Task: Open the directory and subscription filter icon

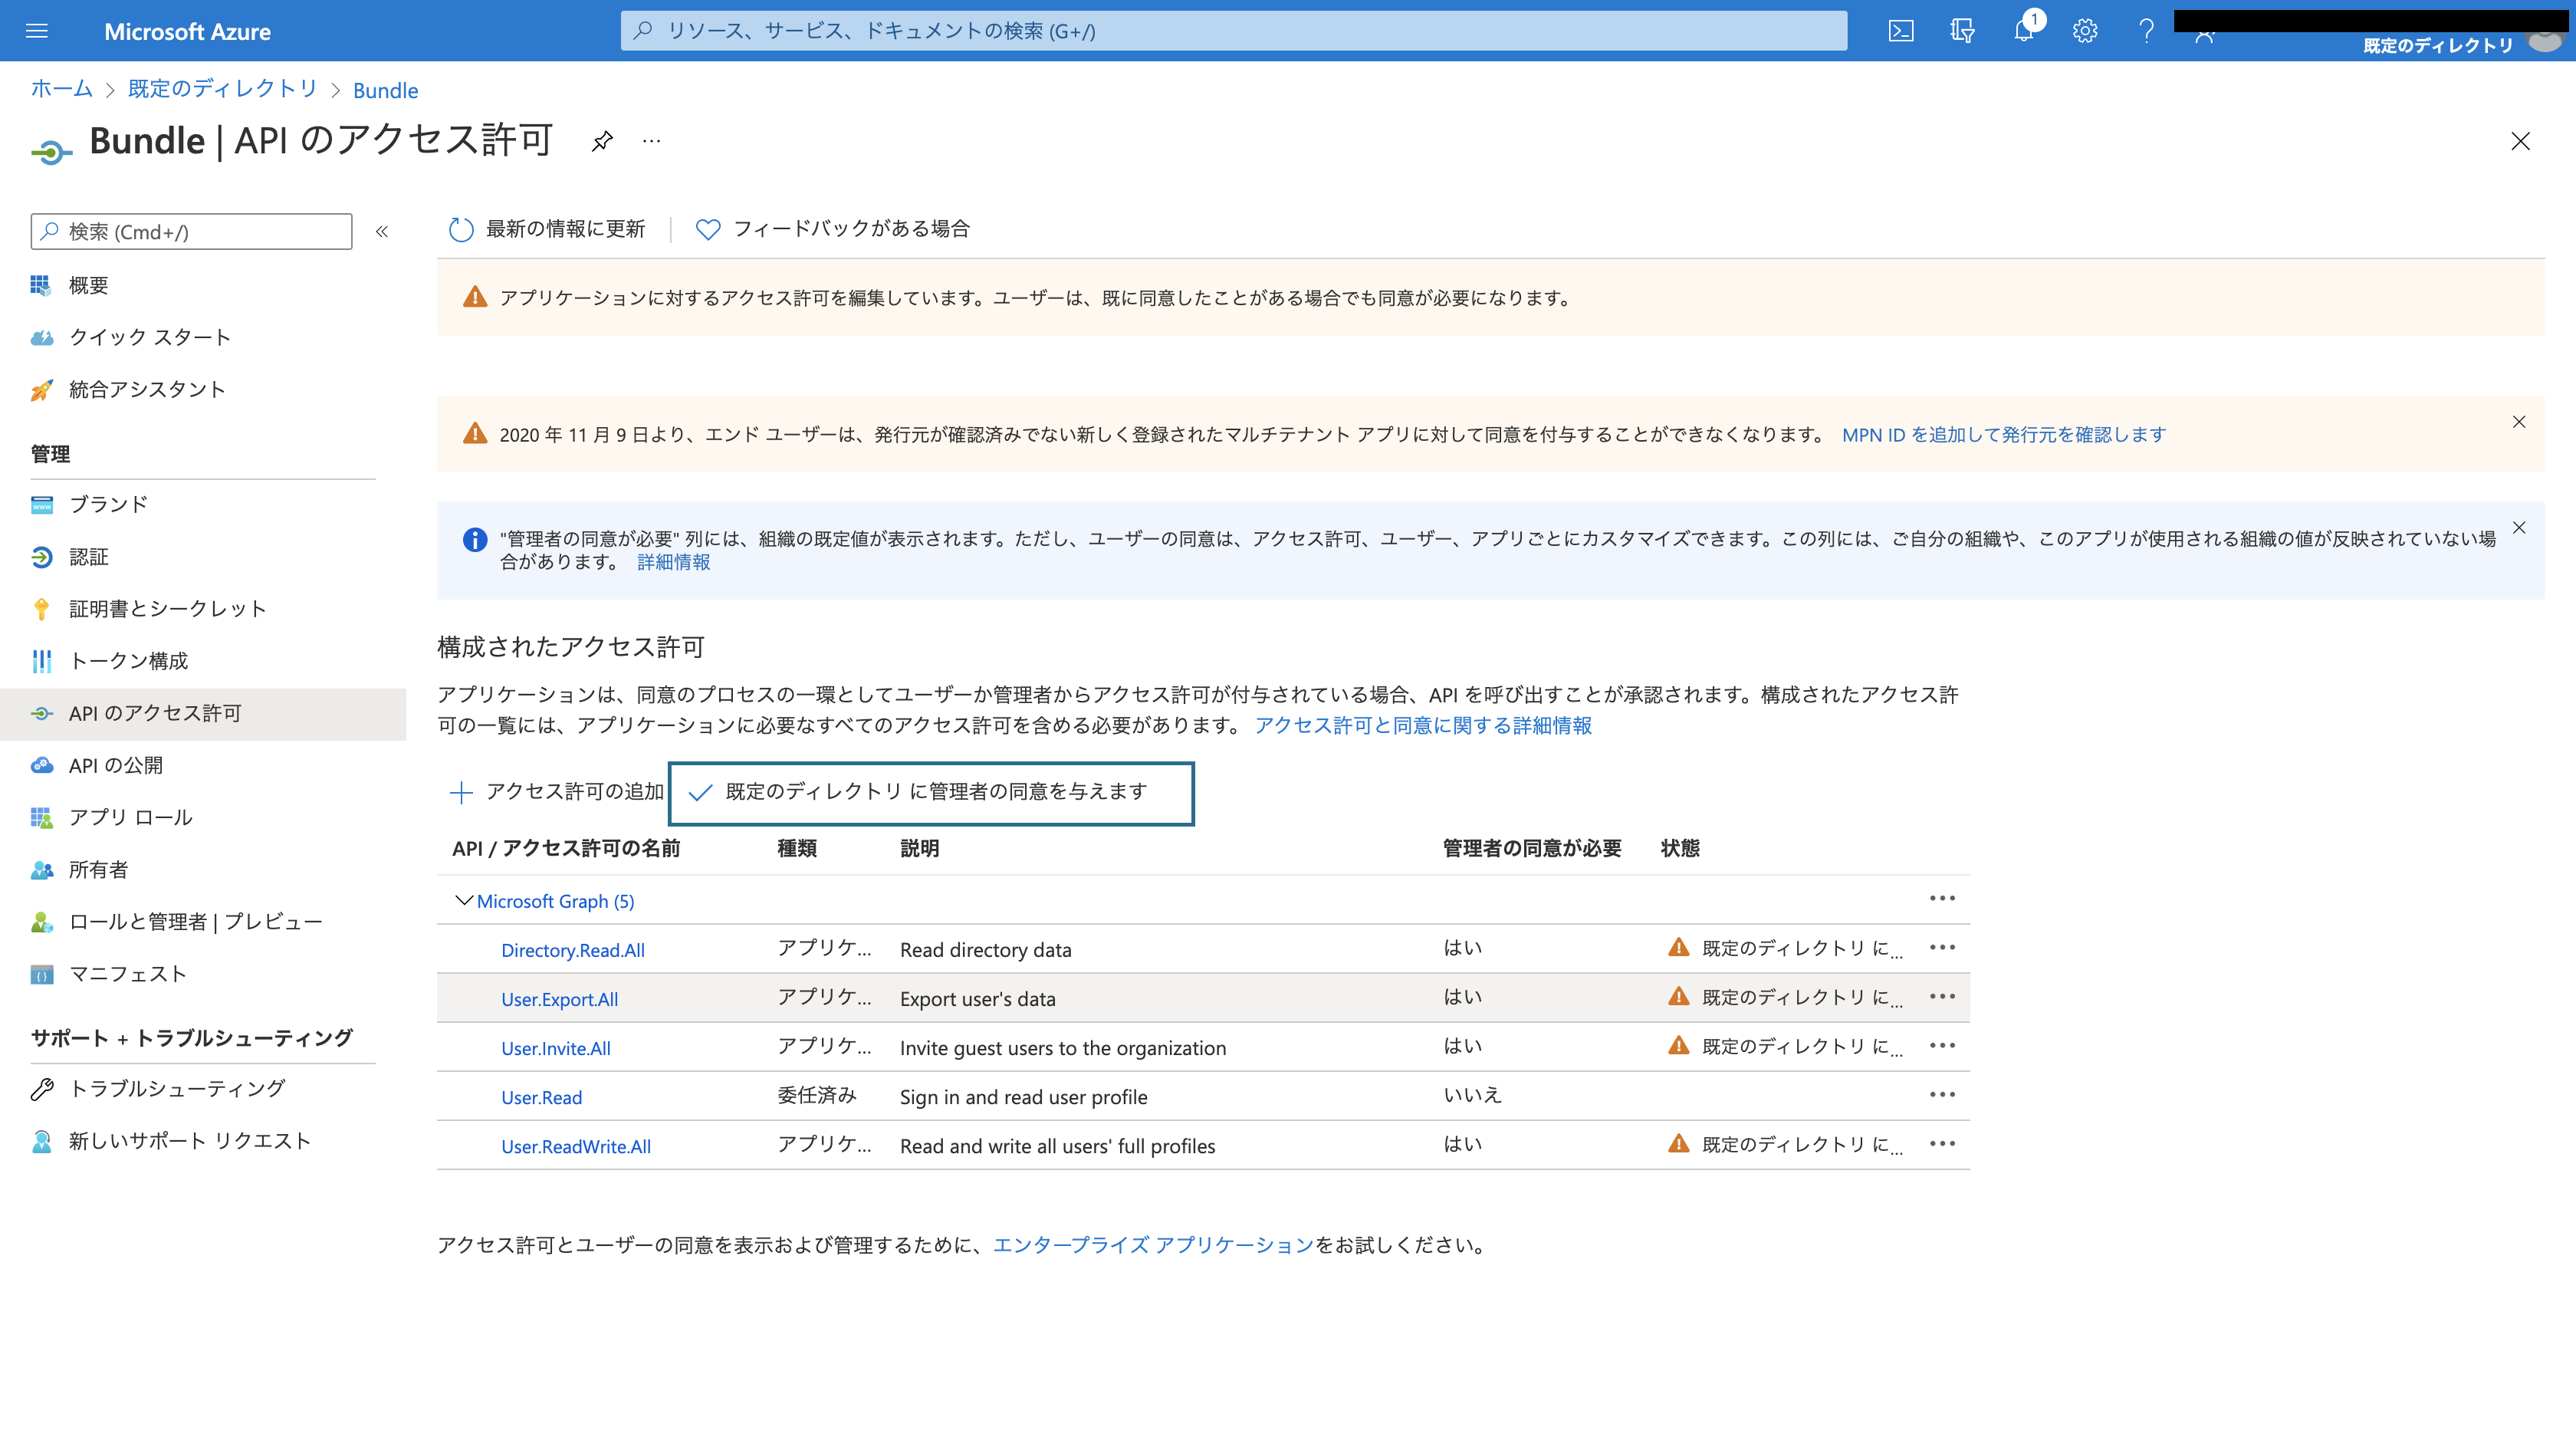Action: 1962,31
